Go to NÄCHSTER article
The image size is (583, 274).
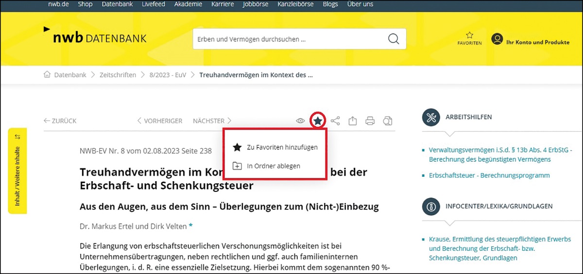(x=212, y=120)
